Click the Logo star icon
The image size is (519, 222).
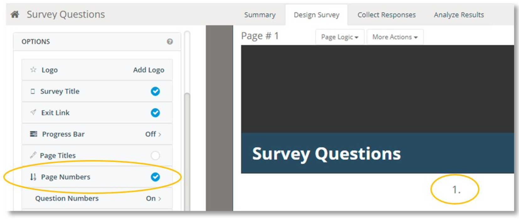[33, 70]
